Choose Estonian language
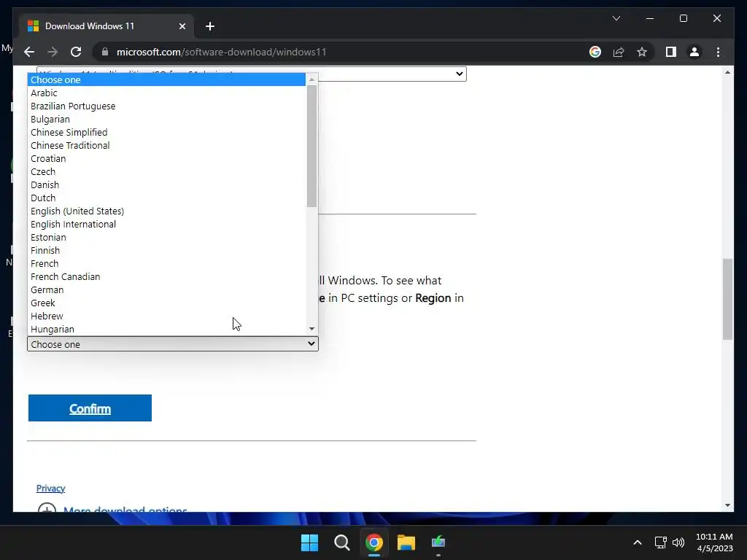Image resolution: width=747 pixels, height=560 pixels. 166,237
